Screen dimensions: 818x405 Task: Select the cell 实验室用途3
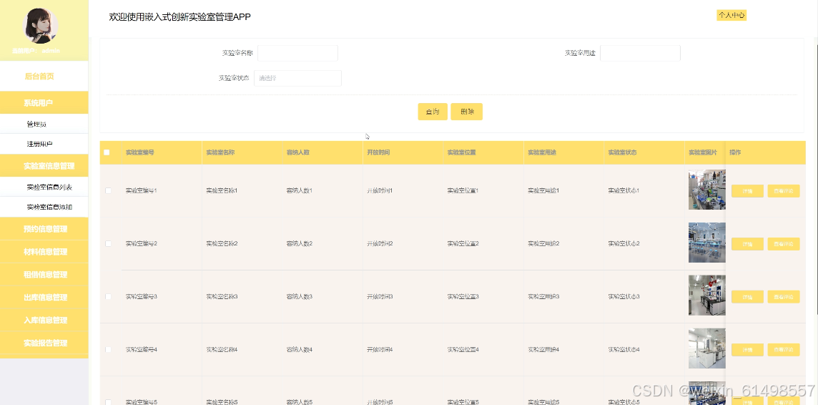pyautogui.click(x=543, y=296)
